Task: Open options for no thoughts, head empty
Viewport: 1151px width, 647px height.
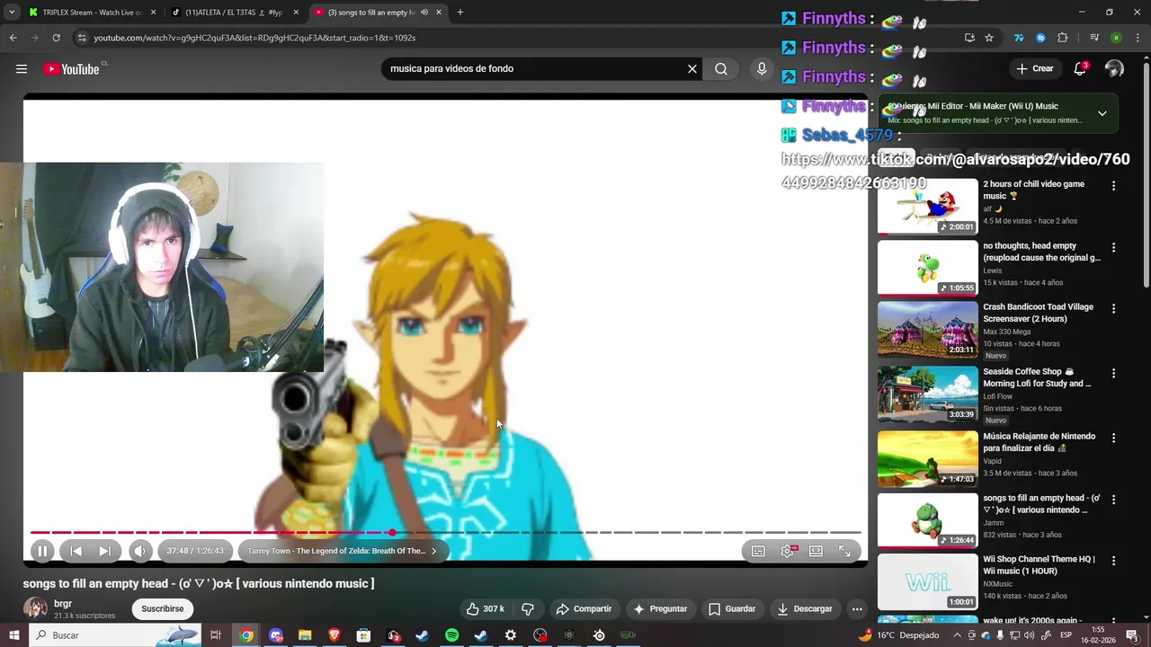Action: click(1113, 247)
